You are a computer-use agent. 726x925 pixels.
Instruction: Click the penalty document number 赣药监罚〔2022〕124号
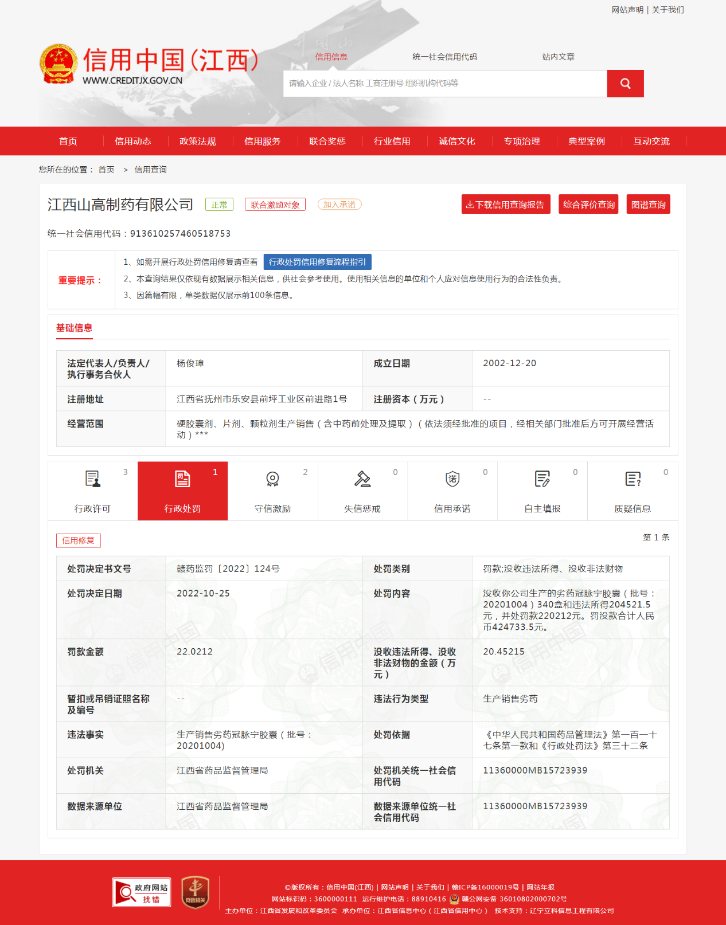pyautogui.click(x=228, y=569)
